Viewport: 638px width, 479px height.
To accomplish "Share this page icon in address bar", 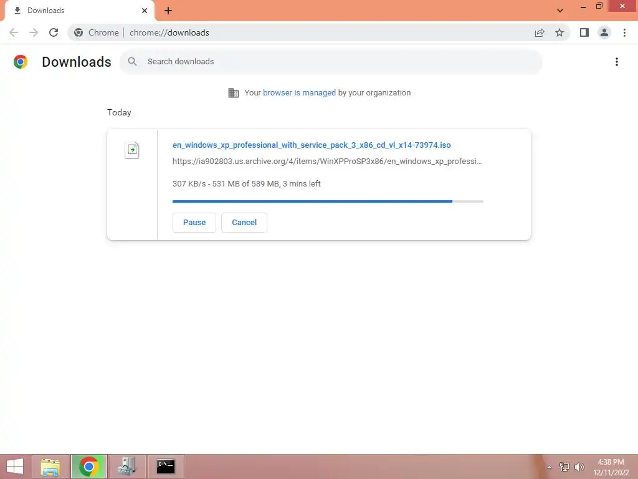I will click(540, 32).
